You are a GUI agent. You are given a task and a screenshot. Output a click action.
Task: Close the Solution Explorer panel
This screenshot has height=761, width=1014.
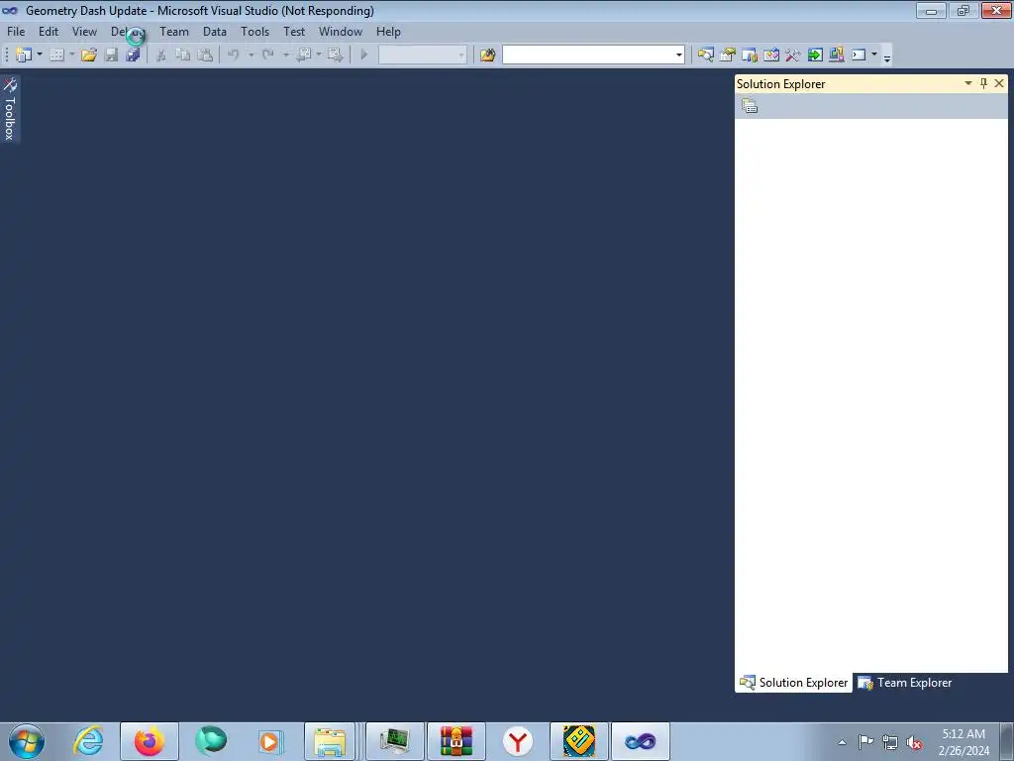[999, 83]
